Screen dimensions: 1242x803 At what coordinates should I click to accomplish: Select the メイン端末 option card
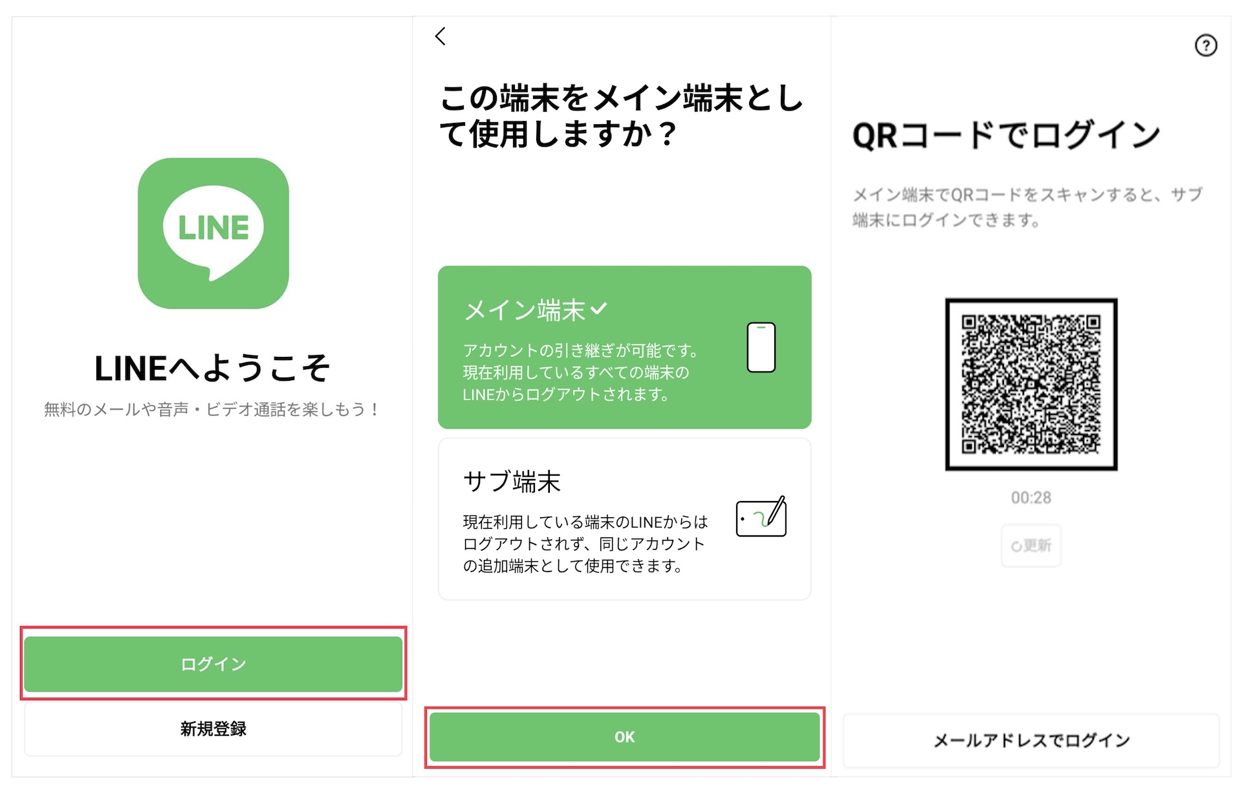(x=624, y=347)
